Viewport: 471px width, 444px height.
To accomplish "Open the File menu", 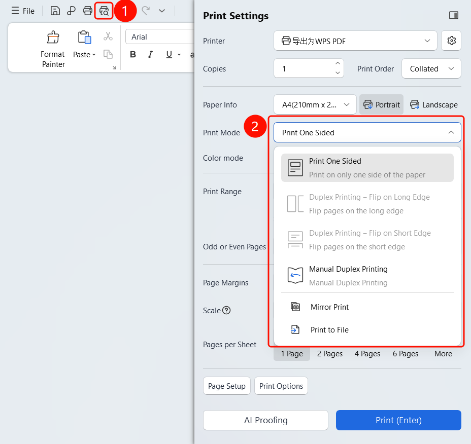I will [23, 11].
